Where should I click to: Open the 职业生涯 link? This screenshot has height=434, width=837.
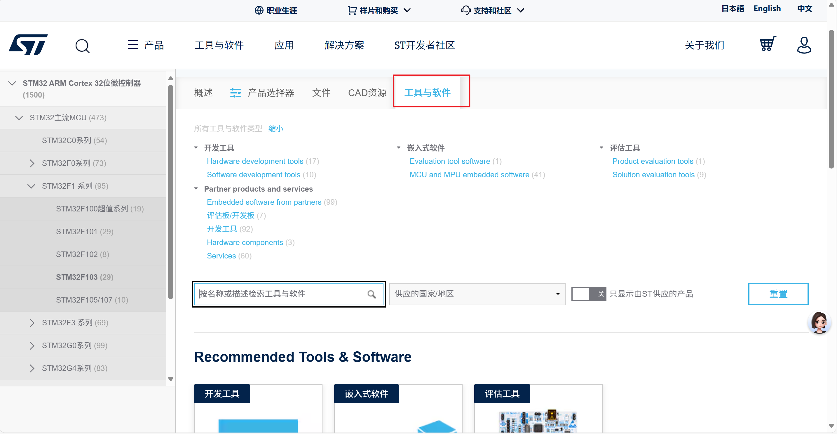275,11
